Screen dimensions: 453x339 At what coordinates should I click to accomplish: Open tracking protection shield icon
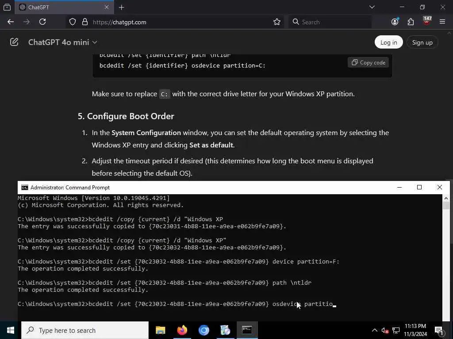pyautogui.click(x=73, y=22)
